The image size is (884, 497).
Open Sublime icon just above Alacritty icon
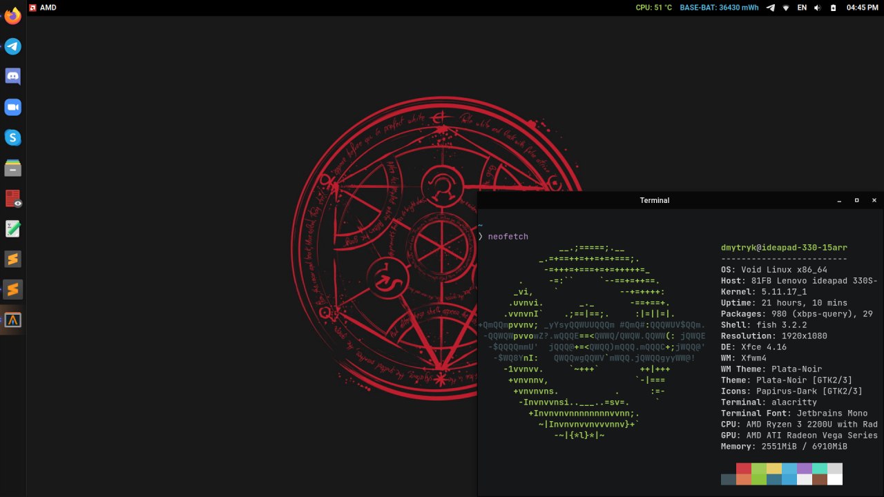[x=13, y=289]
